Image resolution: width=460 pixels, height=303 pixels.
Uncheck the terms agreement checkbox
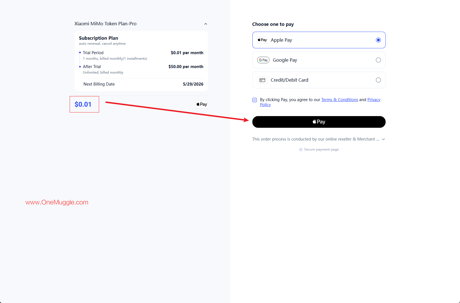point(255,100)
